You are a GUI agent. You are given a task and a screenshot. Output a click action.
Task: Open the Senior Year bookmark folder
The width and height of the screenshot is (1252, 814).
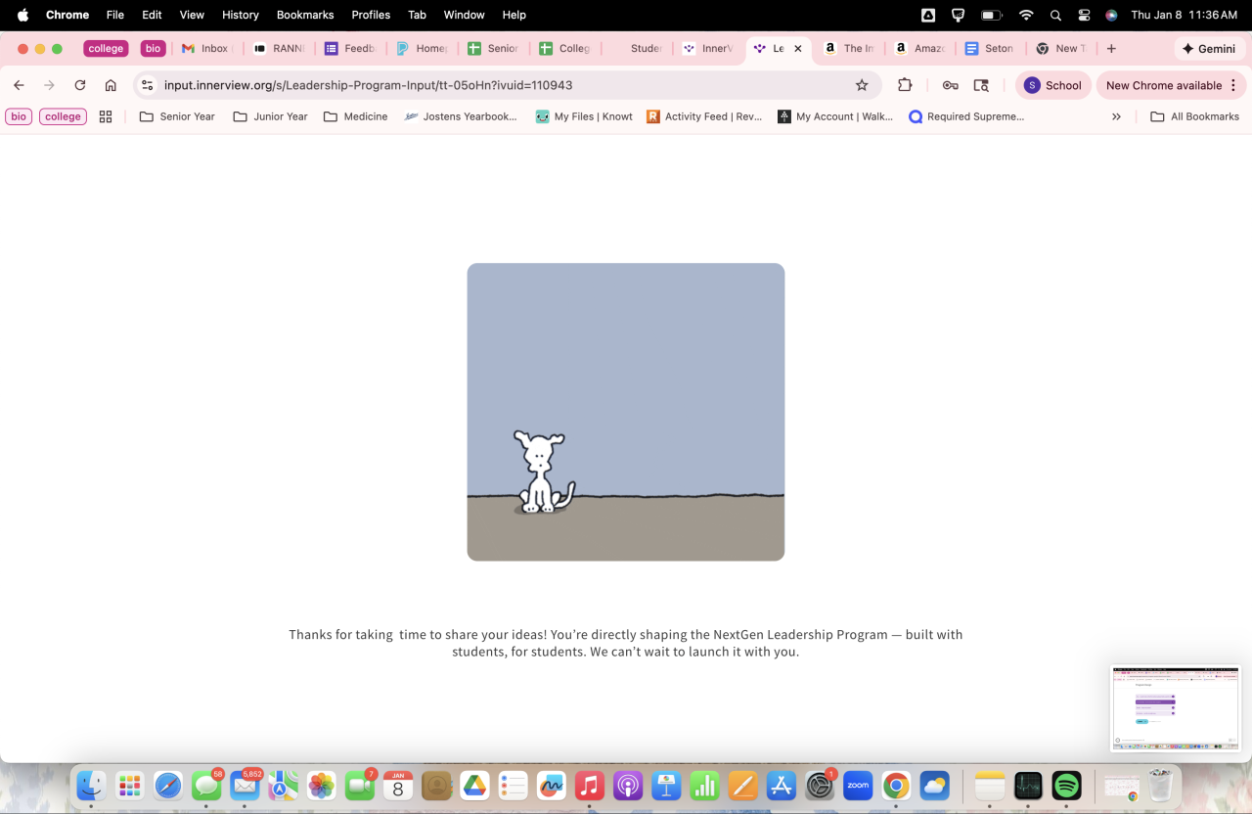pyautogui.click(x=177, y=116)
